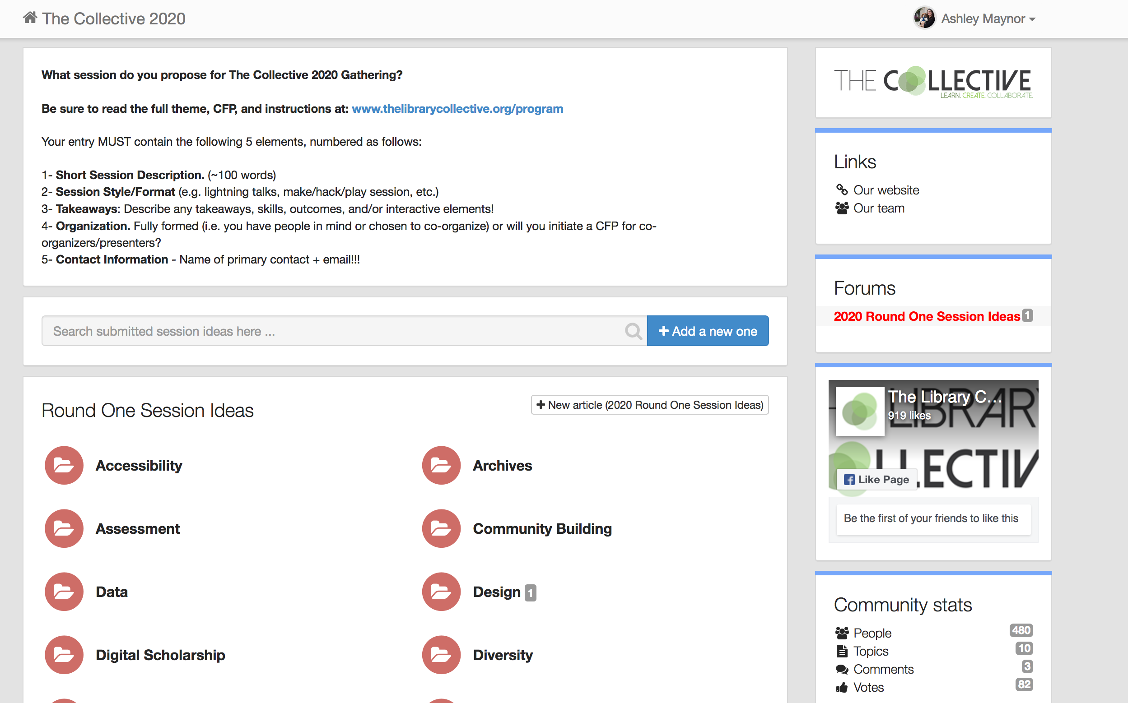This screenshot has height=703, width=1128.
Task: Open The Collective 2020 home link
Action: click(113, 18)
